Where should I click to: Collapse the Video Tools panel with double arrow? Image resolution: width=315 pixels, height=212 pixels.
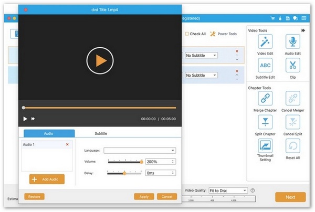coord(303,30)
